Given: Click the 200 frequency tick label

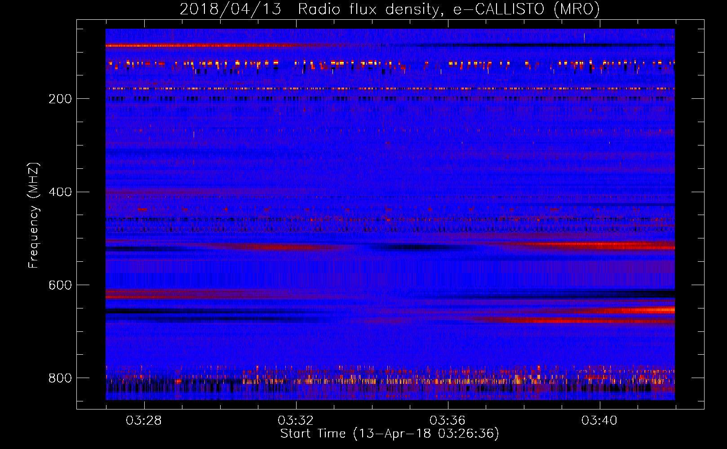Looking at the screenshot, I should 60,99.
